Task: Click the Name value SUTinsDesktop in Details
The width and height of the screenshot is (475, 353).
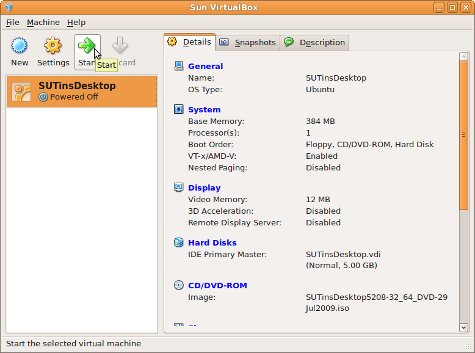Action: pos(336,78)
